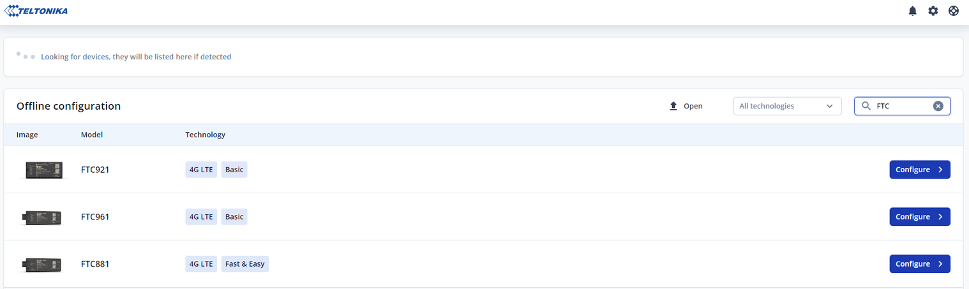Click the help lifebuoy icon
This screenshot has width=969, height=289.
pos(954,11)
